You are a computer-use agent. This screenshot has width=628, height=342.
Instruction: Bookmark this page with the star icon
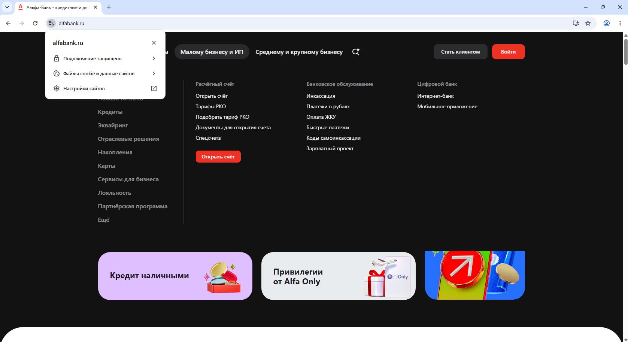(588, 23)
